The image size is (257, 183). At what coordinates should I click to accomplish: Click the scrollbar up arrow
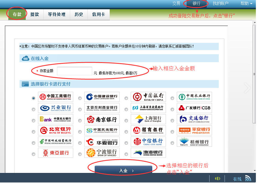point(254,22)
